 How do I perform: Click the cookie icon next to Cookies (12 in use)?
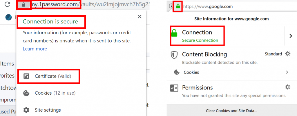click(26, 93)
